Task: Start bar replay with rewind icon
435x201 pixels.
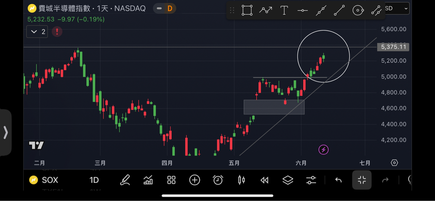Action: 264,180
